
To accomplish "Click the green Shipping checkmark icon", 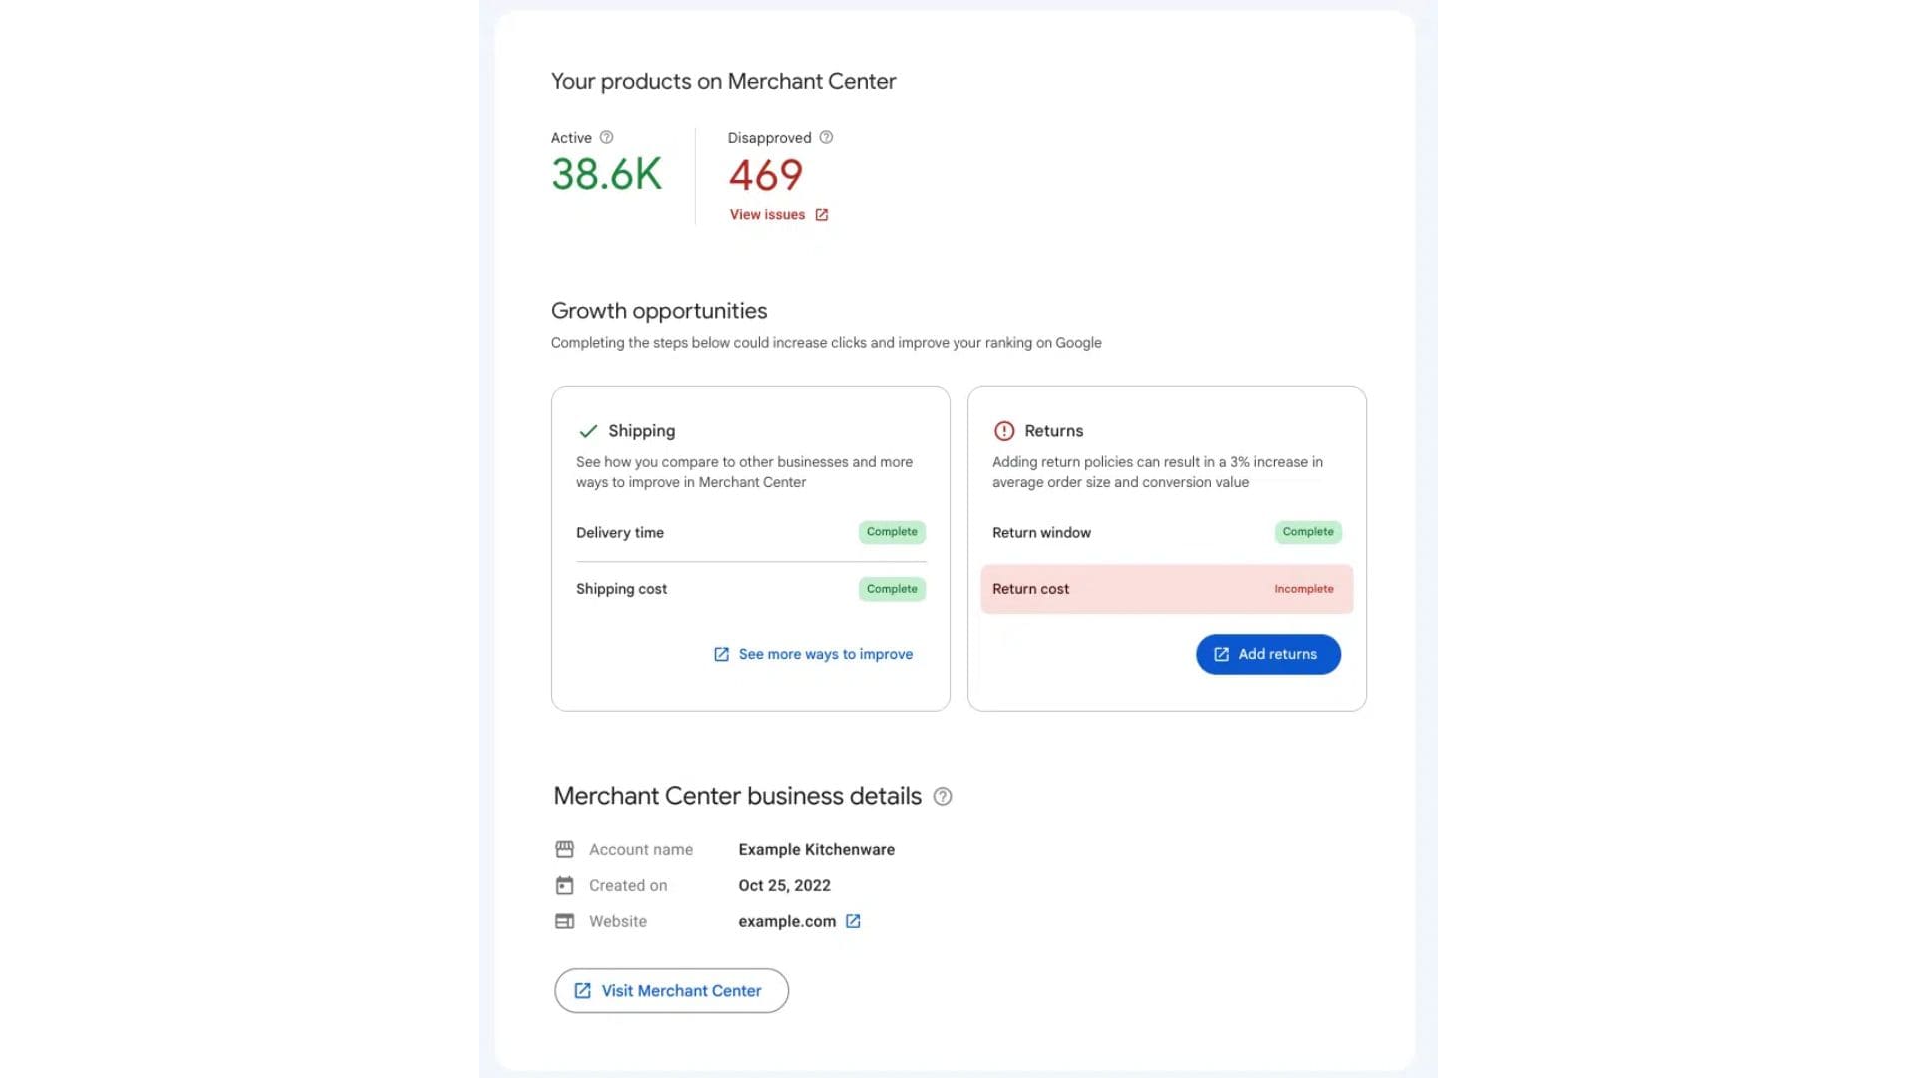I will pyautogui.click(x=588, y=431).
